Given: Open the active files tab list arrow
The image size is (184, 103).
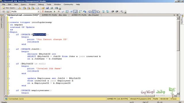Looking at the screenshot, I should [174, 15].
